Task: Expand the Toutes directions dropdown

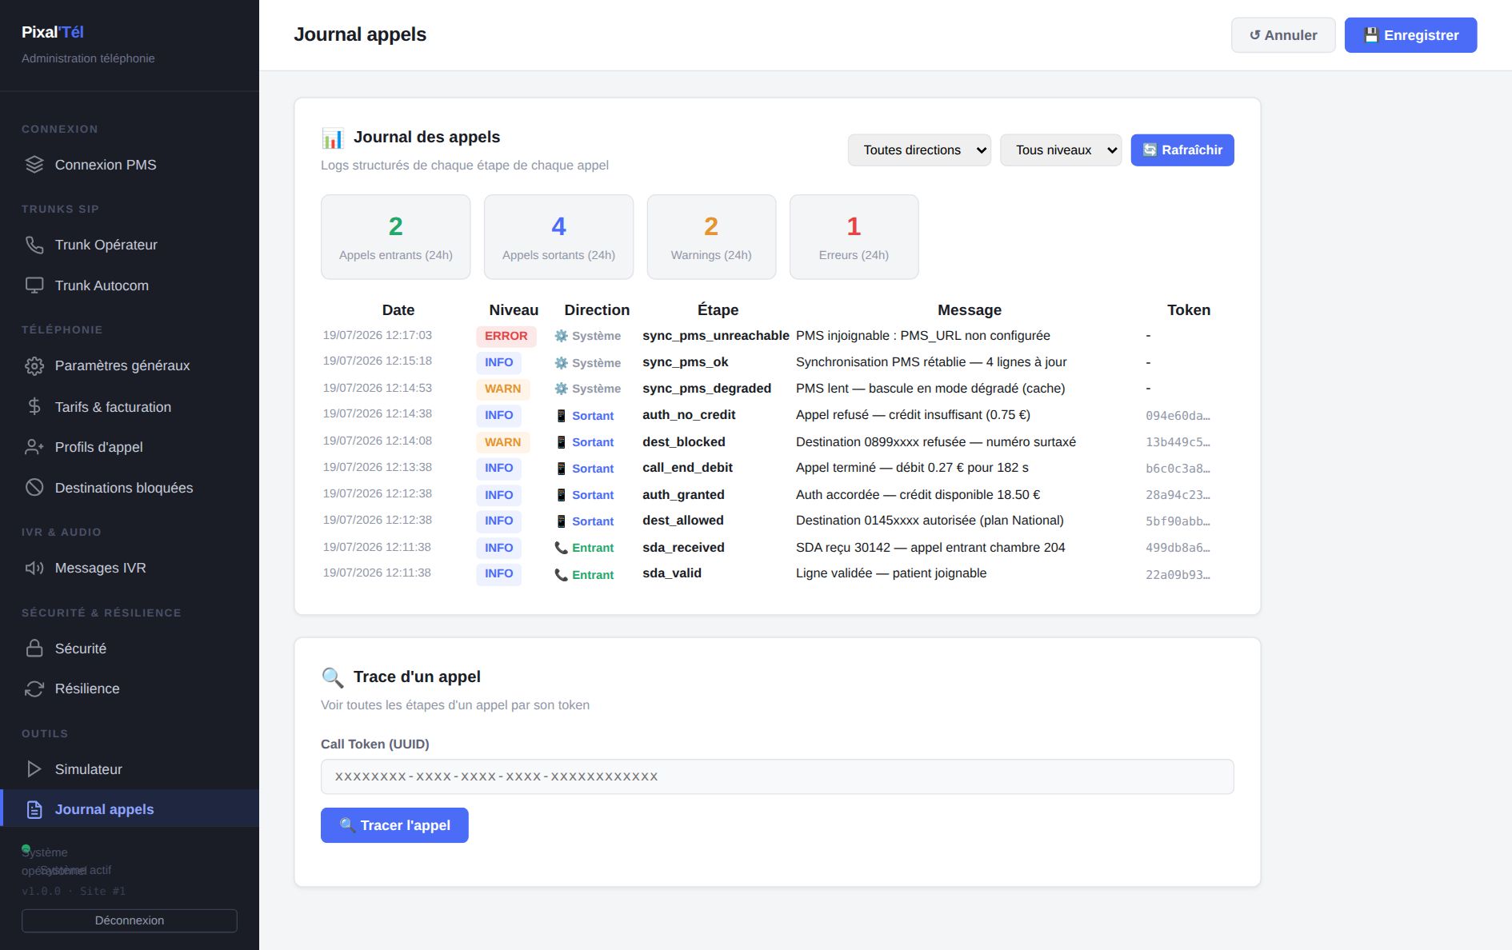Action: click(x=919, y=150)
